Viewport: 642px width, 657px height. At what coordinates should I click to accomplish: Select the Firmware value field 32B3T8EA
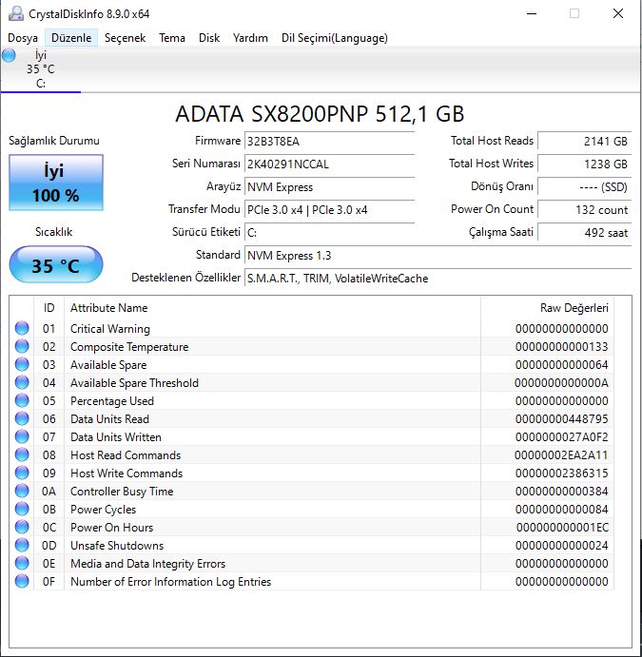coord(329,142)
